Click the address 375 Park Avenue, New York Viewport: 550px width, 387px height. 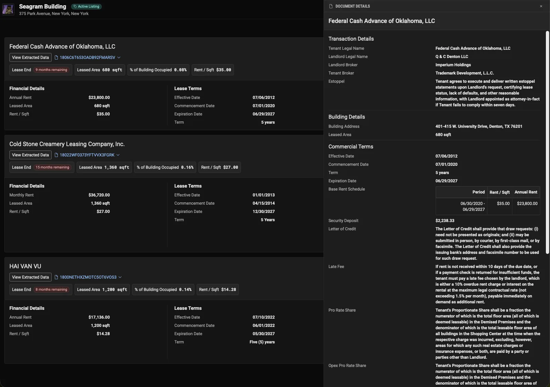pyautogui.click(x=54, y=14)
